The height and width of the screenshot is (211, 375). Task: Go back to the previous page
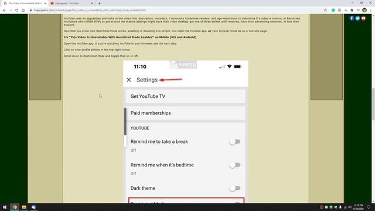click(x=4, y=11)
